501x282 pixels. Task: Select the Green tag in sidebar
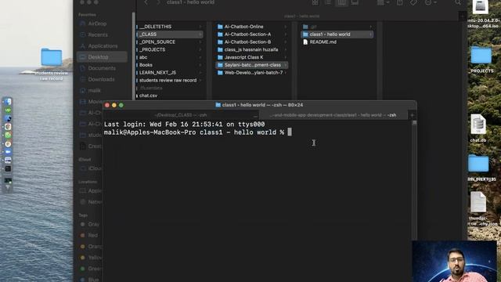point(91,269)
